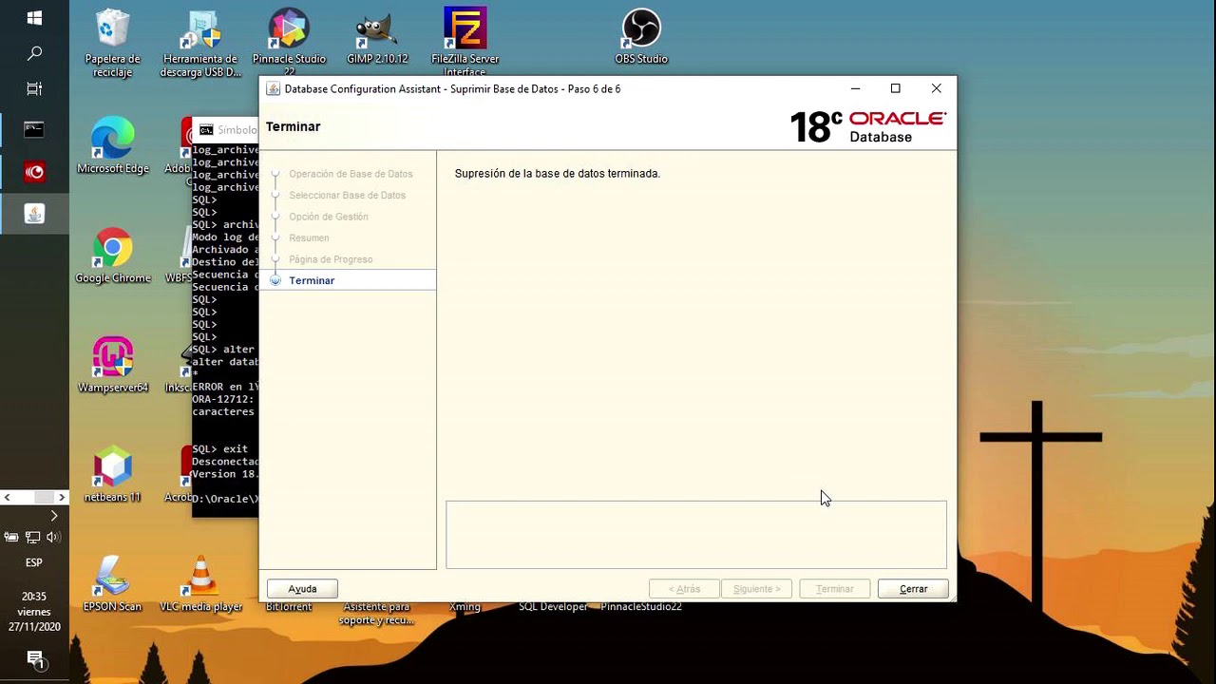1216x684 pixels.
Task: Switch to the red recorder taskbar app
Action: coord(34,172)
